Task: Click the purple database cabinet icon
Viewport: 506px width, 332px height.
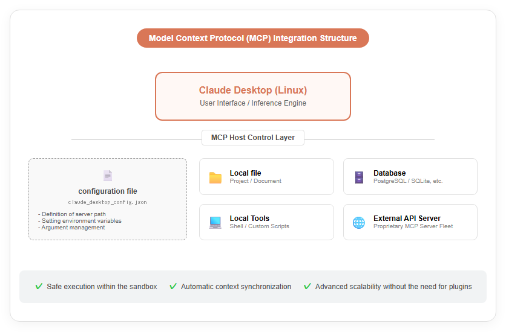Action: (x=359, y=177)
